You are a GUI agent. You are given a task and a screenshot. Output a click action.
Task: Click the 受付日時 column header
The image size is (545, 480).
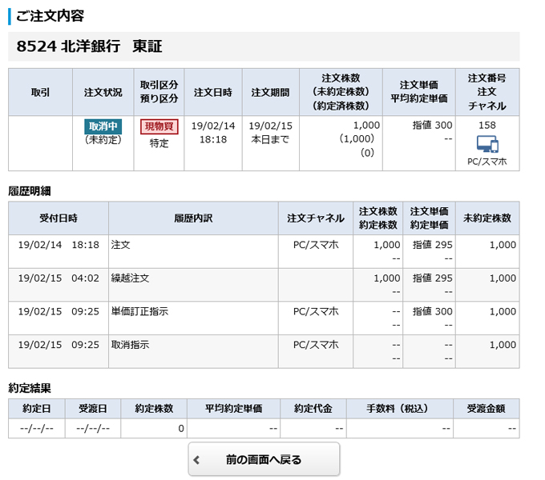[59, 218]
